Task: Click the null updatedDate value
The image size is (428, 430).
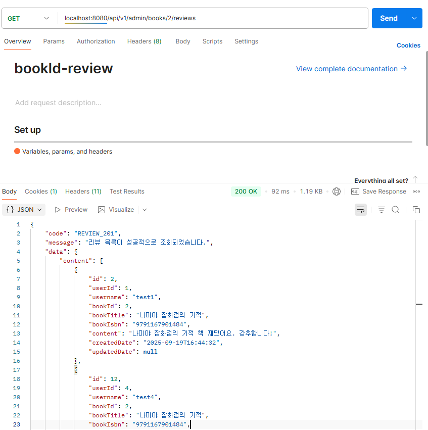Action: pos(150,352)
